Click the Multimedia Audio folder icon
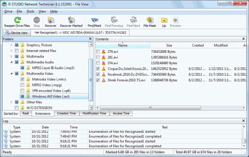This screenshot has height=157, width=249. pyautogui.click(x=23, y=62)
